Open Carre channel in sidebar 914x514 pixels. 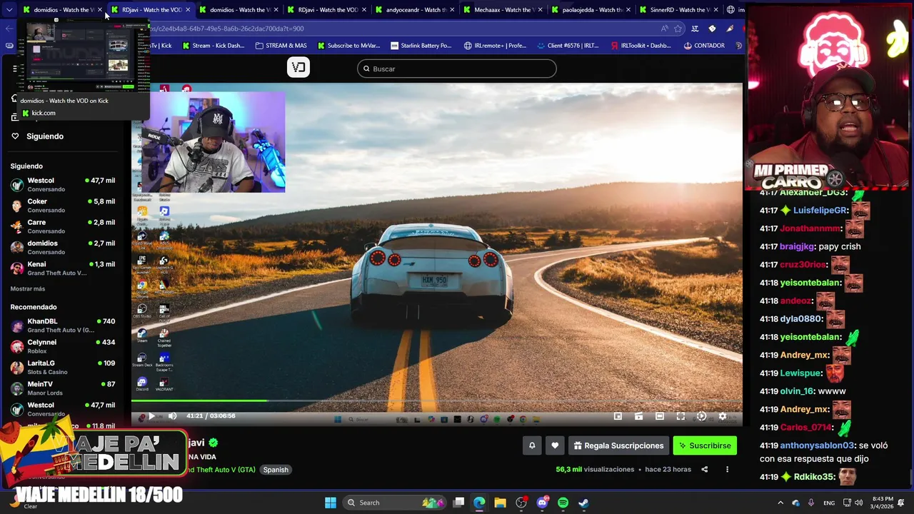pos(63,226)
